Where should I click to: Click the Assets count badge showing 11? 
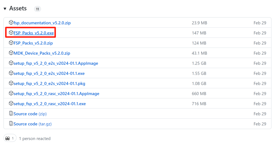click(x=37, y=9)
